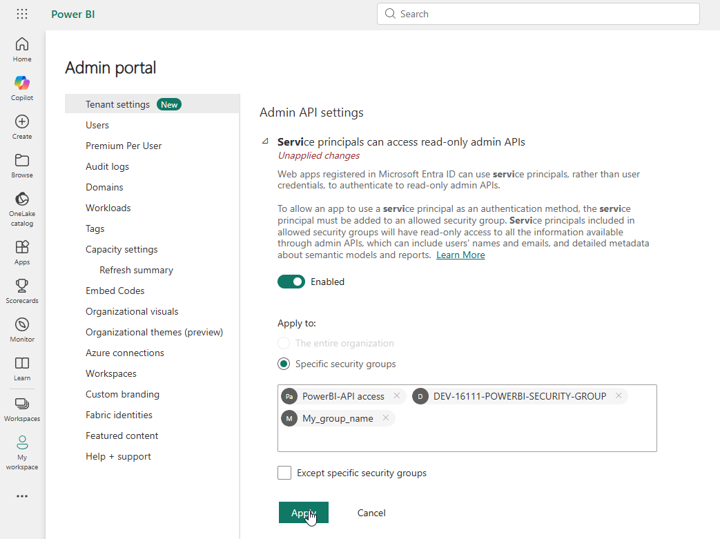Click the Create plus icon
The image size is (720, 539).
pos(22,126)
